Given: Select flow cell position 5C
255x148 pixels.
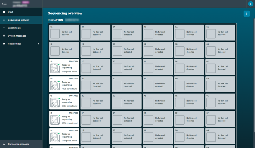Looking at the screenshot, I should point(189,67).
